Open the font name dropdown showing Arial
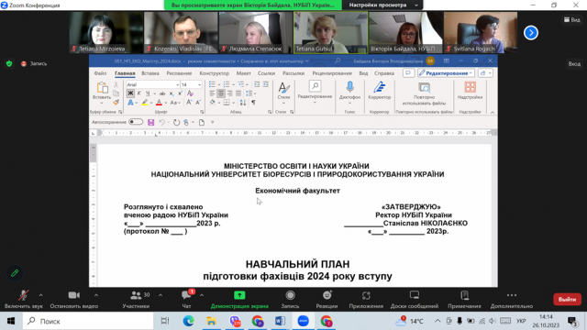587x330 pixels. (153, 84)
